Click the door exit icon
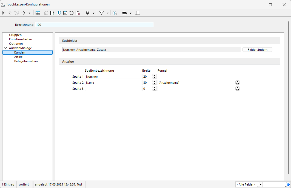The image size is (291, 188). point(138,13)
